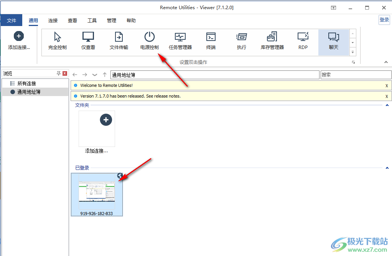392x256 pixels.
Task: Click the address path field
Action: coord(215,75)
